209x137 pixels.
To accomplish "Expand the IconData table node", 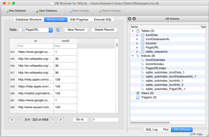I will (137, 35).
